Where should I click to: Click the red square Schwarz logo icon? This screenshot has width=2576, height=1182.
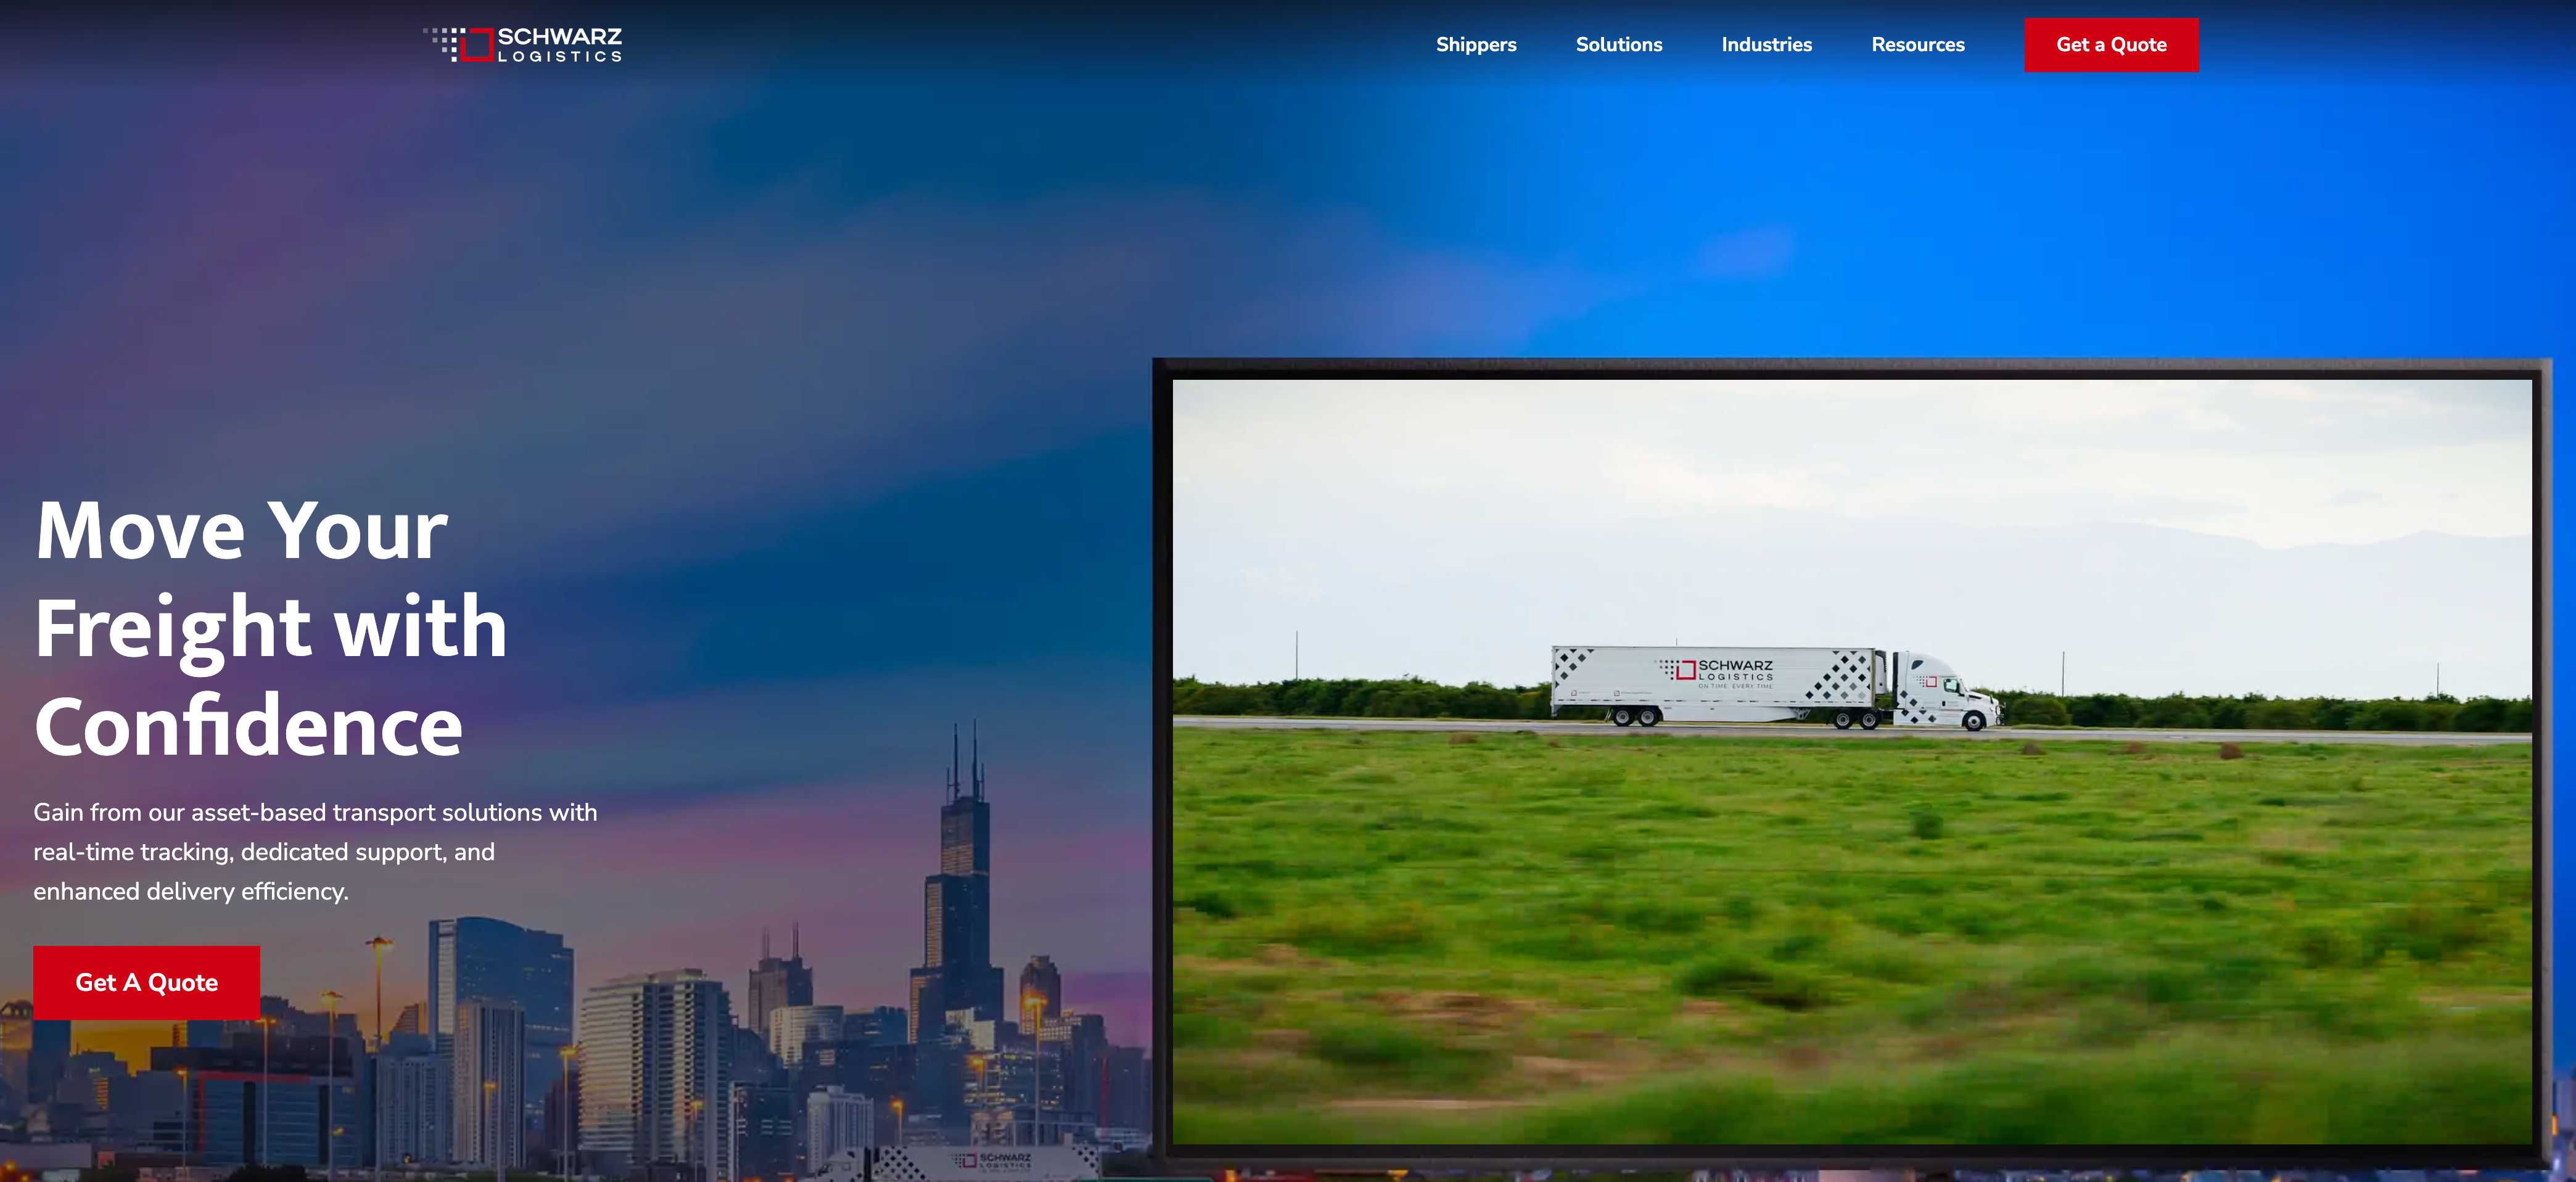coord(478,44)
